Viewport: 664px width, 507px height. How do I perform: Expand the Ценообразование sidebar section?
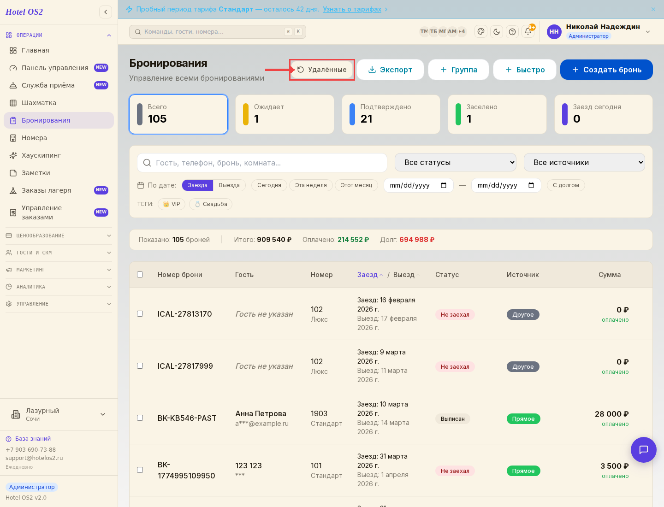[59, 236]
